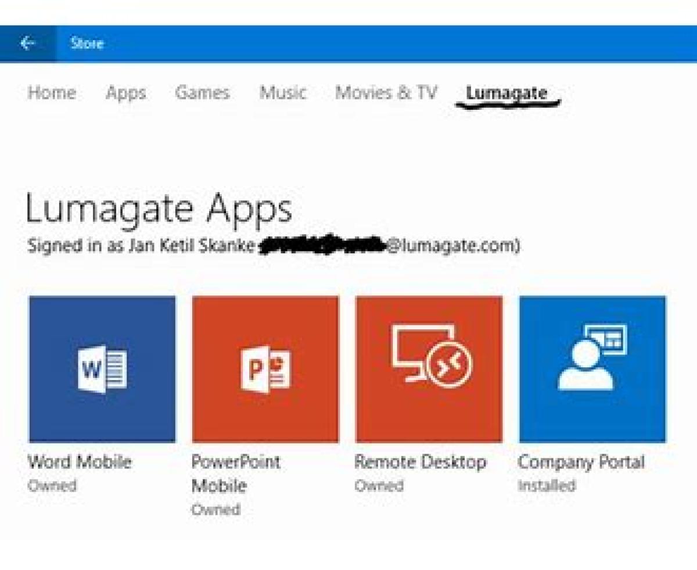Select the Music tab
Screen dimensions: 697x570
click(x=283, y=93)
